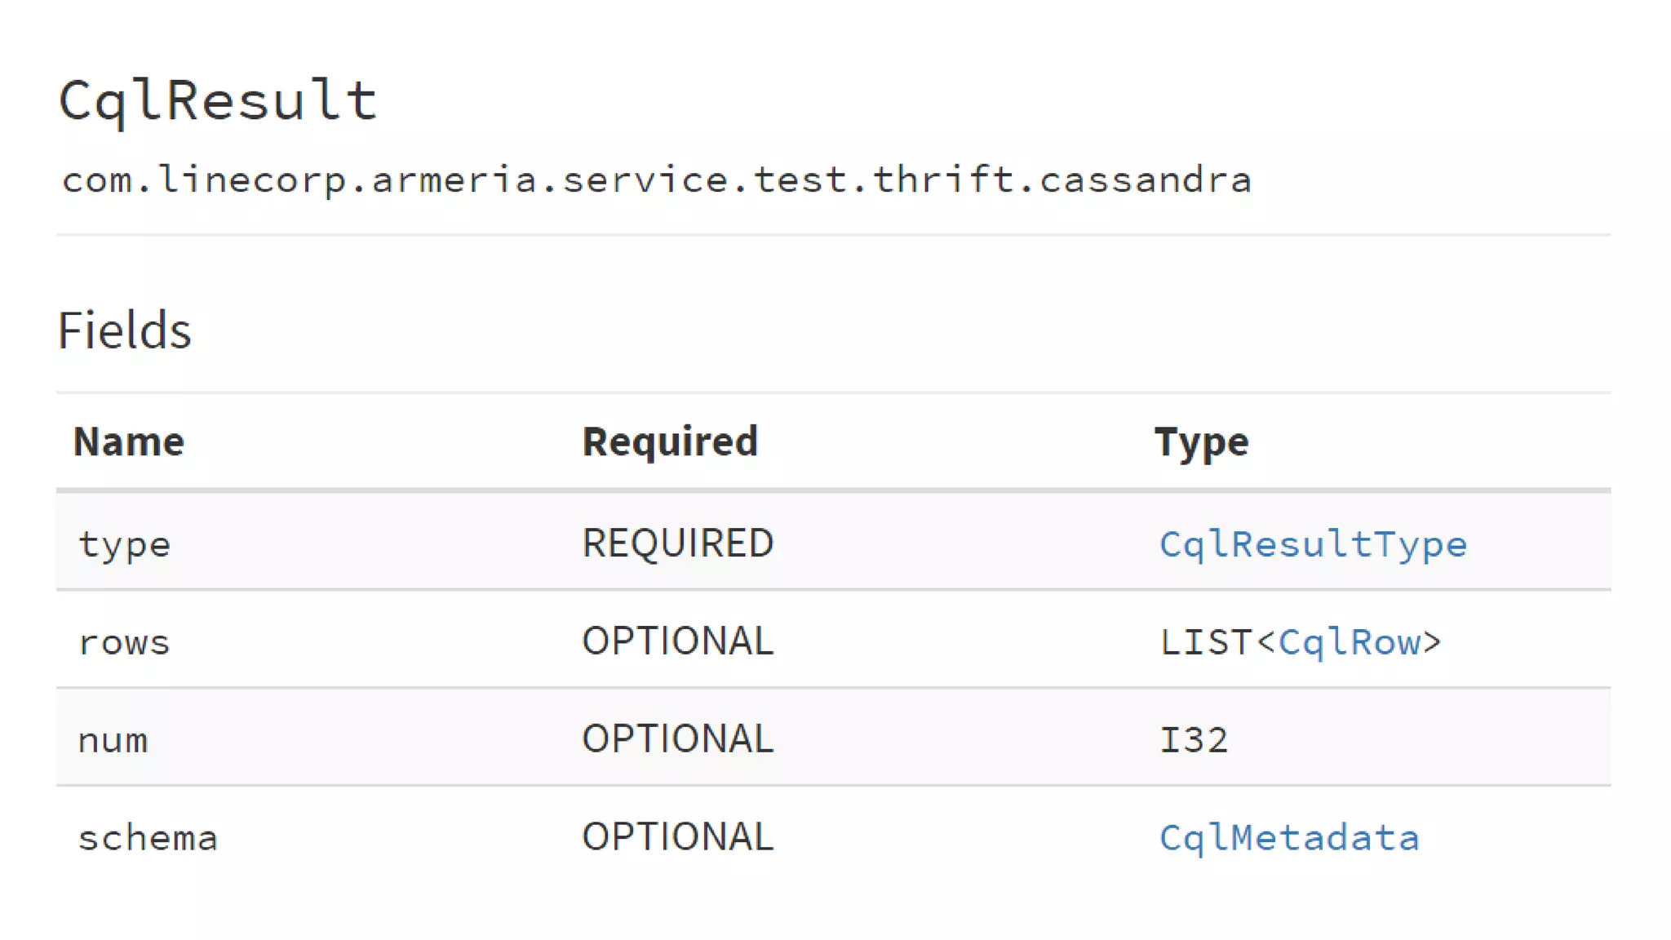Click the LIST text before CqlRow

click(x=1206, y=642)
